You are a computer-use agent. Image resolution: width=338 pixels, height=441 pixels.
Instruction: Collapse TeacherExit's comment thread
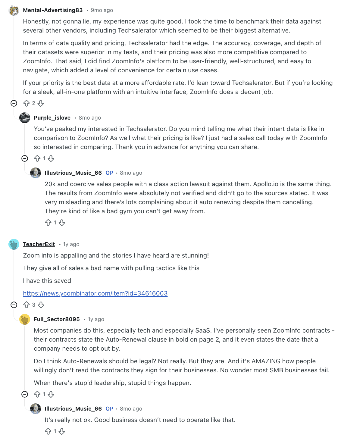point(13,305)
